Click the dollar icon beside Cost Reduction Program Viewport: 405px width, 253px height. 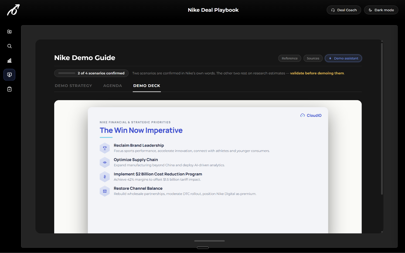coord(105,177)
